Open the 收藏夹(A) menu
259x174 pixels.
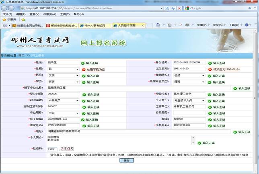[49, 14]
